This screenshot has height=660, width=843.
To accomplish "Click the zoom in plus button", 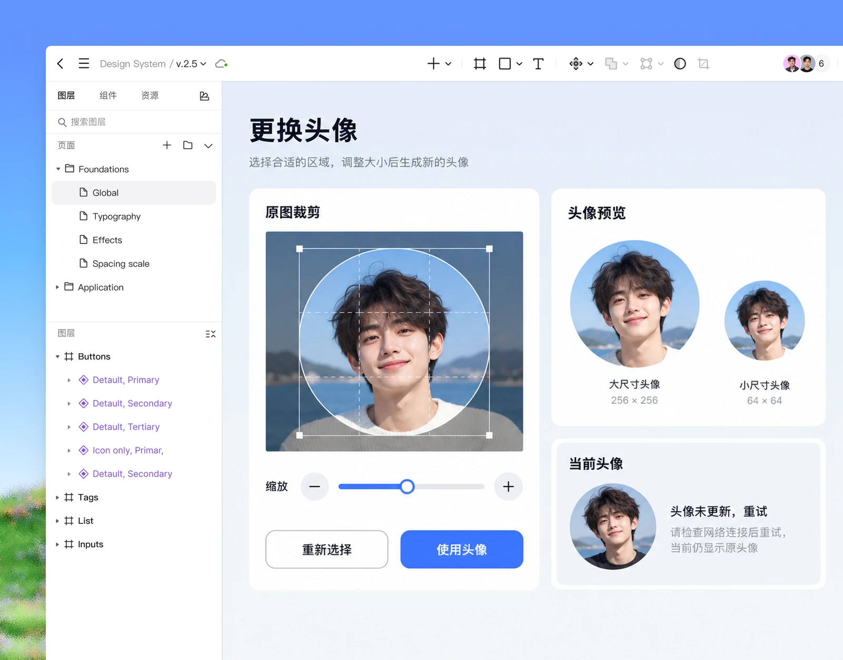I will [x=508, y=487].
